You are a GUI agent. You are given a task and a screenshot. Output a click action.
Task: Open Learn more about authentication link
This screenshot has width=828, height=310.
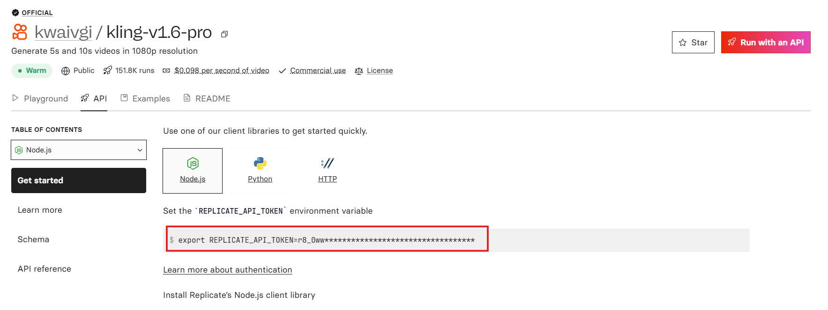coord(227,270)
